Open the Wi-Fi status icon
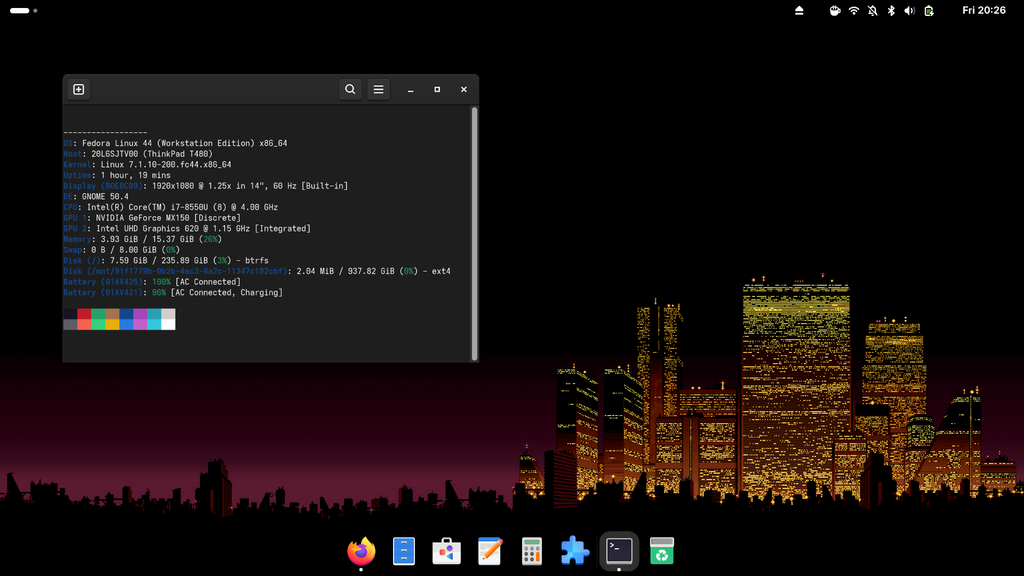This screenshot has width=1024, height=576. pos(854,11)
